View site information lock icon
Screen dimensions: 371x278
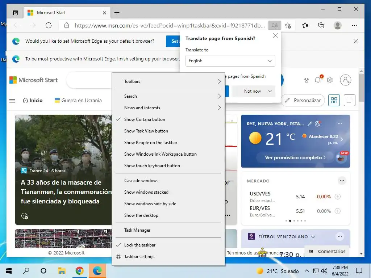(67, 25)
